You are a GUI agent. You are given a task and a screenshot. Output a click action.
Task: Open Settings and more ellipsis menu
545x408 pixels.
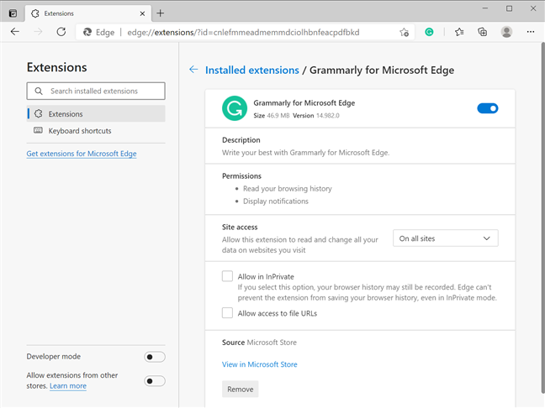(531, 32)
